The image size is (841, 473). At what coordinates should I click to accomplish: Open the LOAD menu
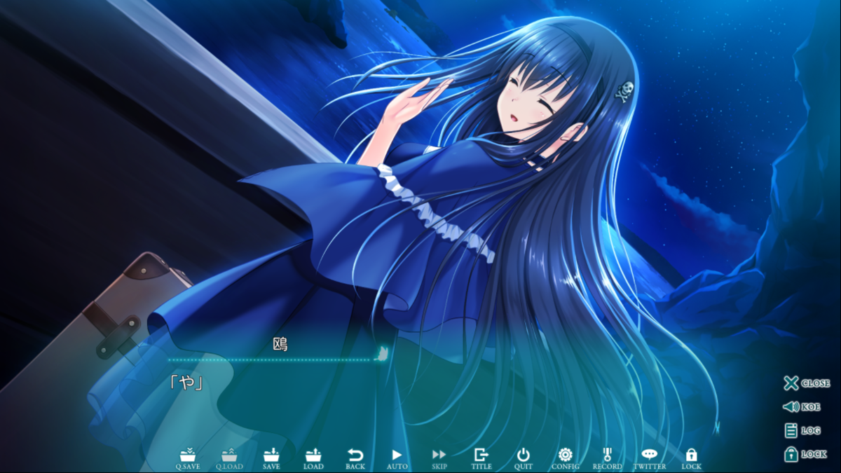point(313,459)
